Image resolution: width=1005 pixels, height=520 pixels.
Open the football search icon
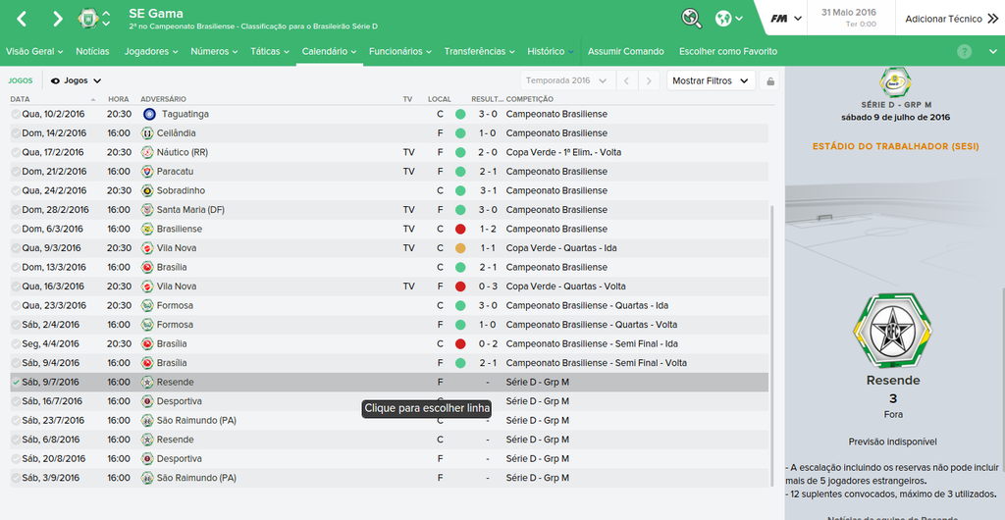692,19
